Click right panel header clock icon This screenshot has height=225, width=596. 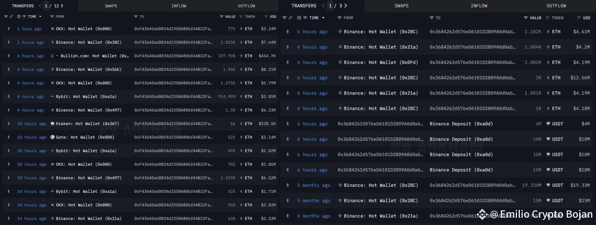point(299,18)
